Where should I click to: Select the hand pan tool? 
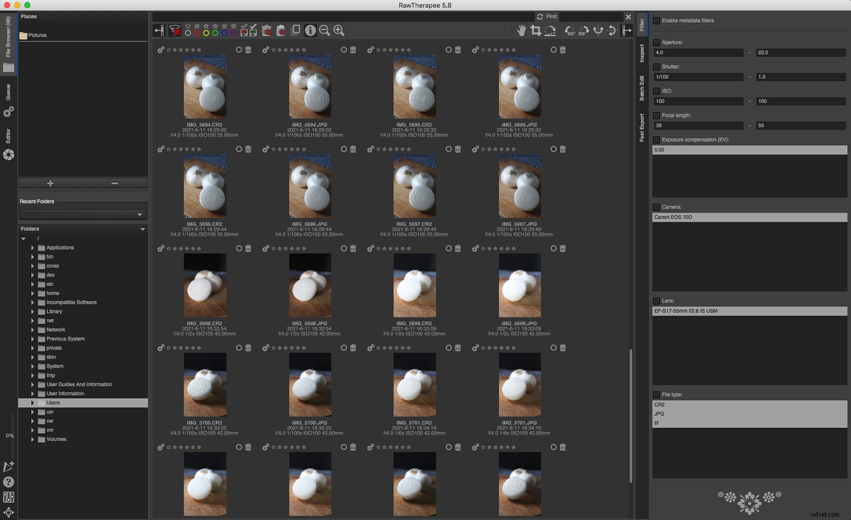(x=521, y=31)
